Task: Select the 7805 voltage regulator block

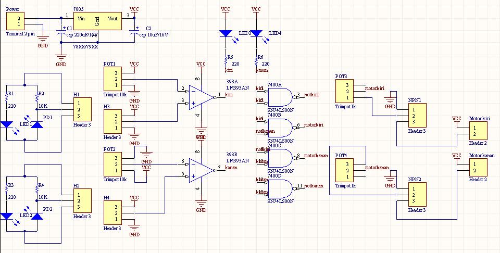Action: pos(97,21)
